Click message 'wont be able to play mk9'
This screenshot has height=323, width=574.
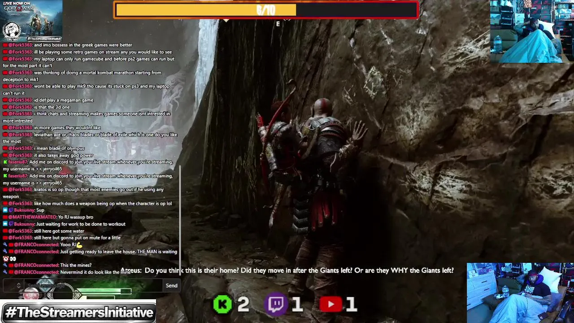pyautogui.click(x=86, y=90)
